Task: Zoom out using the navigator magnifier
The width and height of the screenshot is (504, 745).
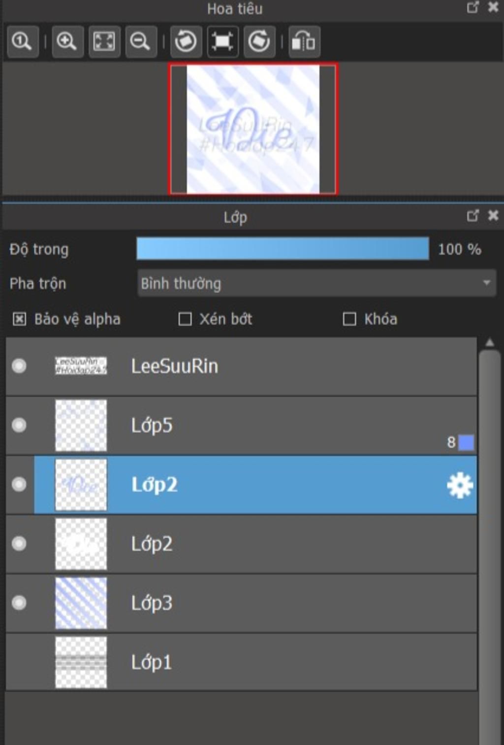Action: click(140, 41)
